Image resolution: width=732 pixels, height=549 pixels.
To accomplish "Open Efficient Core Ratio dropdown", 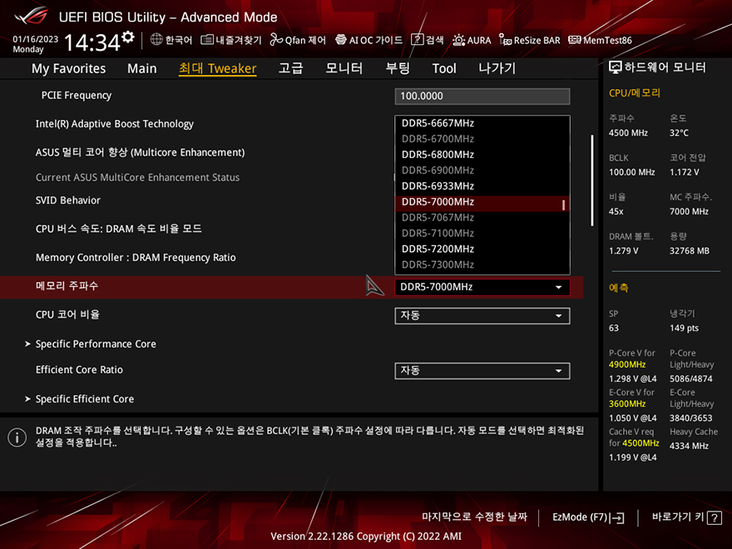I will coord(482,371).
